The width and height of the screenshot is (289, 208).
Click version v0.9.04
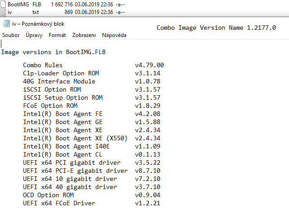click(148, 195)
